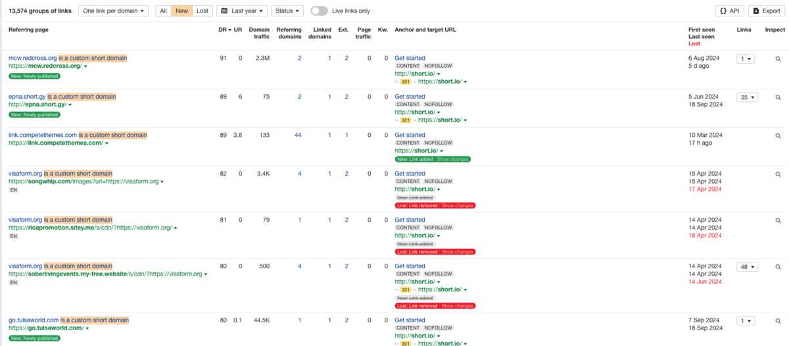Click inspect icon for soberlivingevents row
The image size is (789, 346).
click(x=778, y=267)
